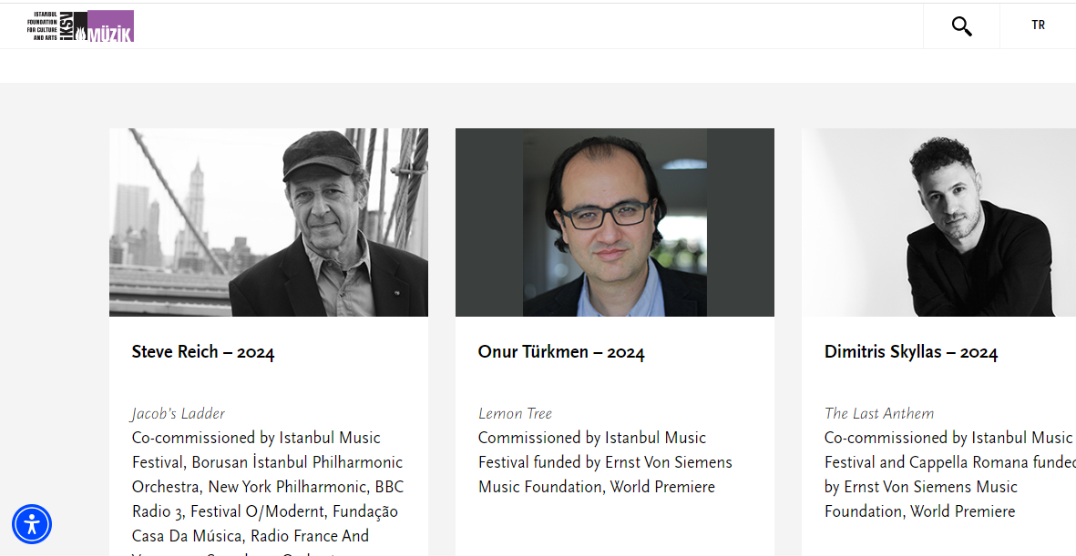The height and width of the screenshot is (556, 1076).
Task: Open Steve Reich's black-and-white photo
Action: pos(269,222)
